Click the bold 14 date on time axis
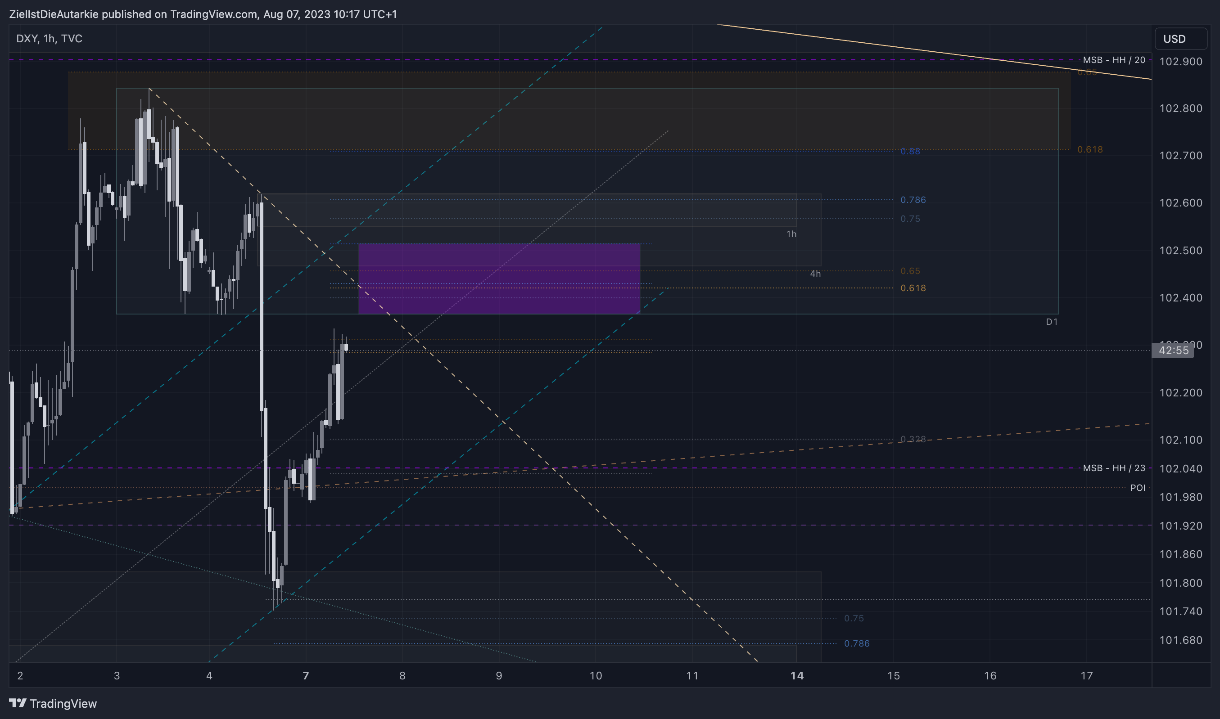This screenshot has height=719, width=1220. (797, 675)
